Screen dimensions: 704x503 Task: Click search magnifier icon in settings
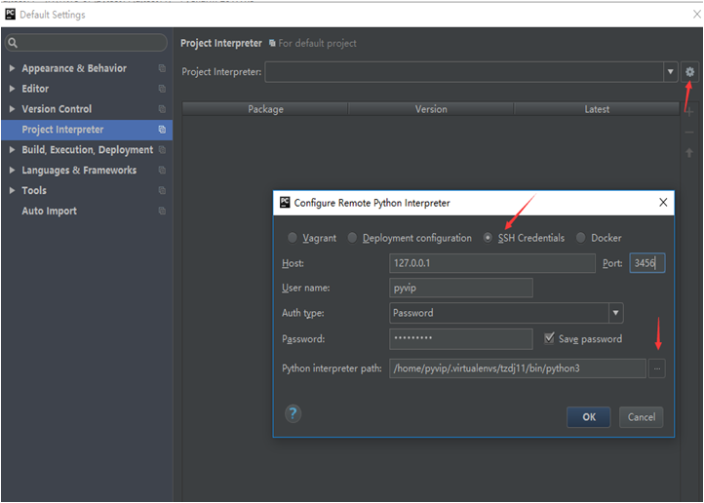click(x=13, y=43)
